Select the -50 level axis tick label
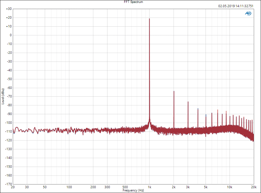261x193 pixels. click(x=9, y=79)
